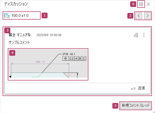Click the reply arrow icon
The image size is (155, 113).
[133, 88]
